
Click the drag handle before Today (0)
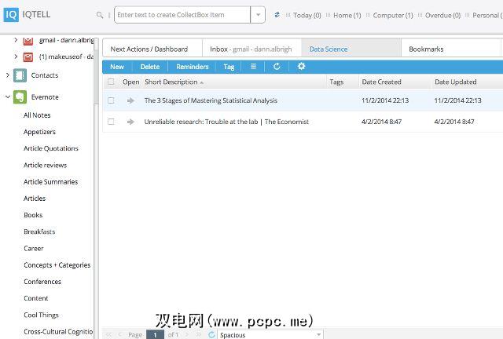point(288,15)
